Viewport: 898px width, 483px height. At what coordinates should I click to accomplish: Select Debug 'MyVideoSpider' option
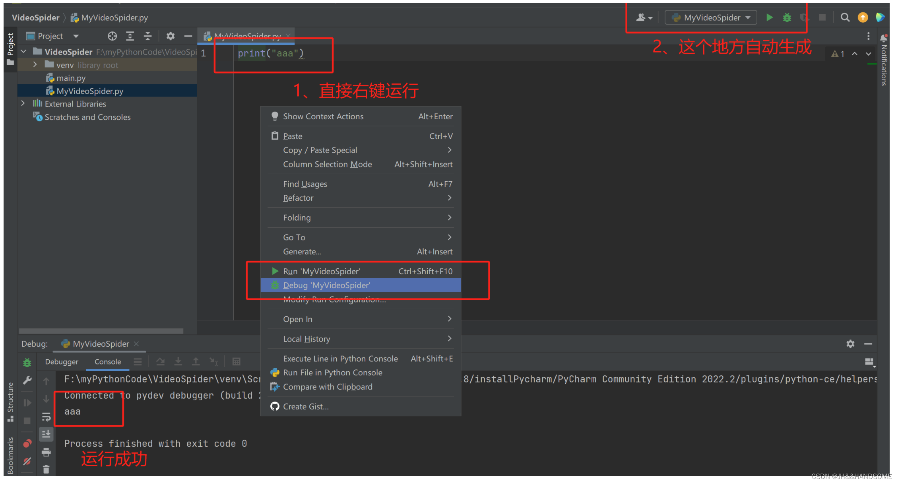coord(326,285)
